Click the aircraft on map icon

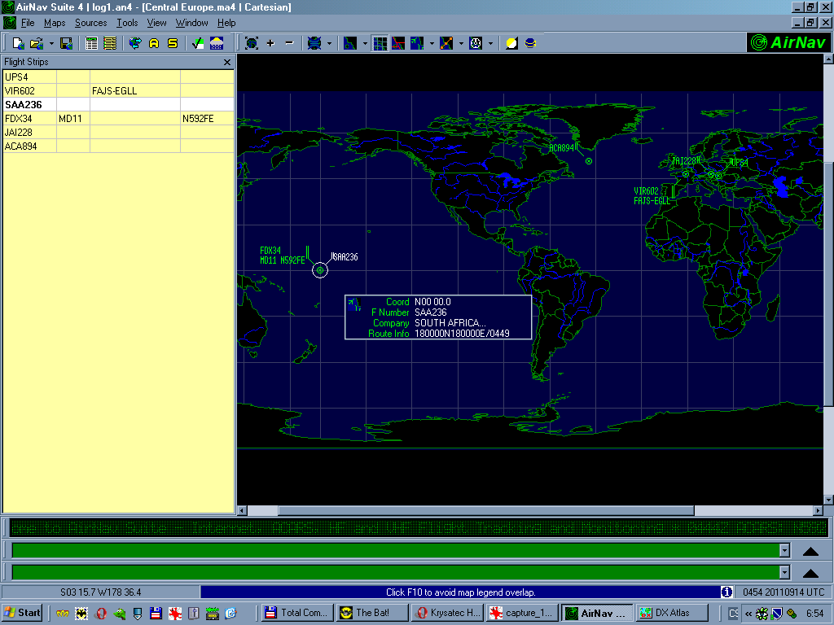(417, 43)
